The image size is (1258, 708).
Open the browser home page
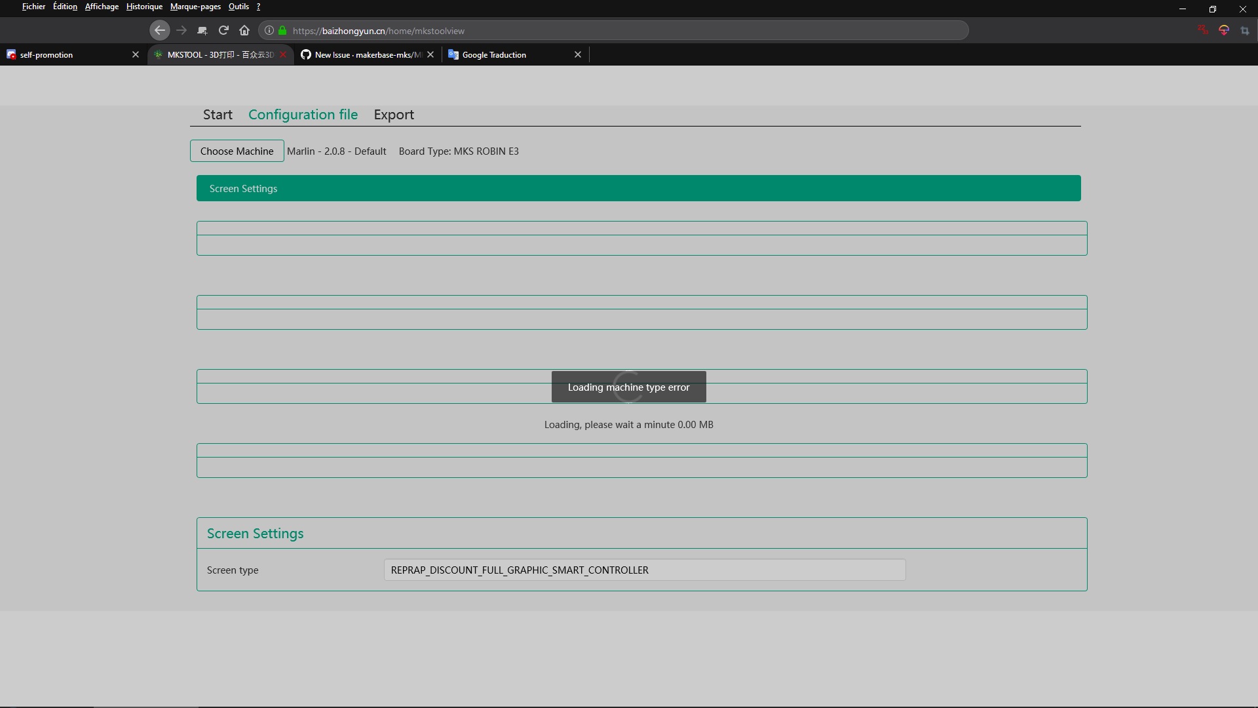244,30
